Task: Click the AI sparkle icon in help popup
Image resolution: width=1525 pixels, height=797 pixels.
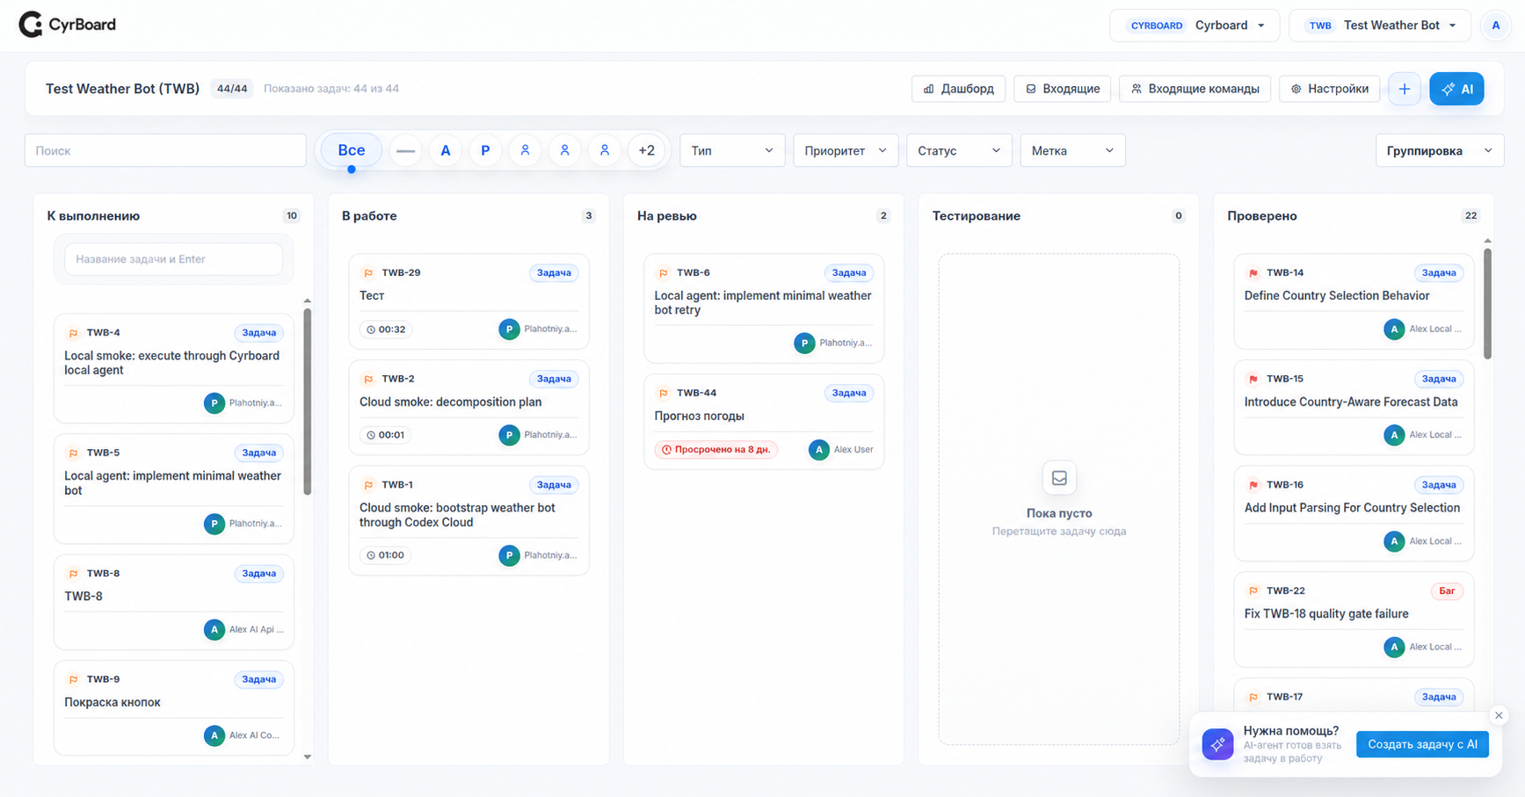Action: tap(1217, 744)
